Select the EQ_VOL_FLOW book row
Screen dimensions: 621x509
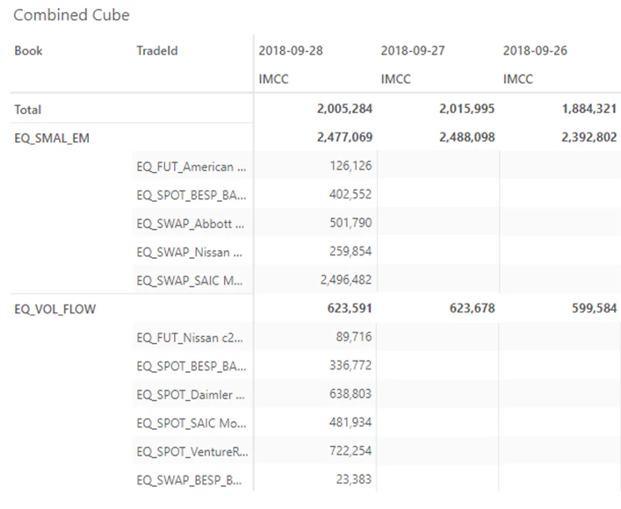[55, 309]
